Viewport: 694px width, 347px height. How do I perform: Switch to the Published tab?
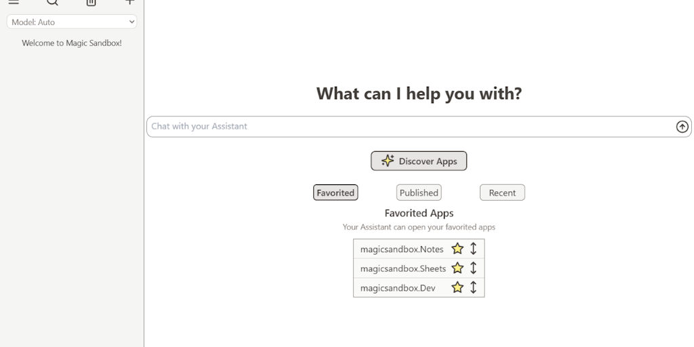(x=419, y=192)
